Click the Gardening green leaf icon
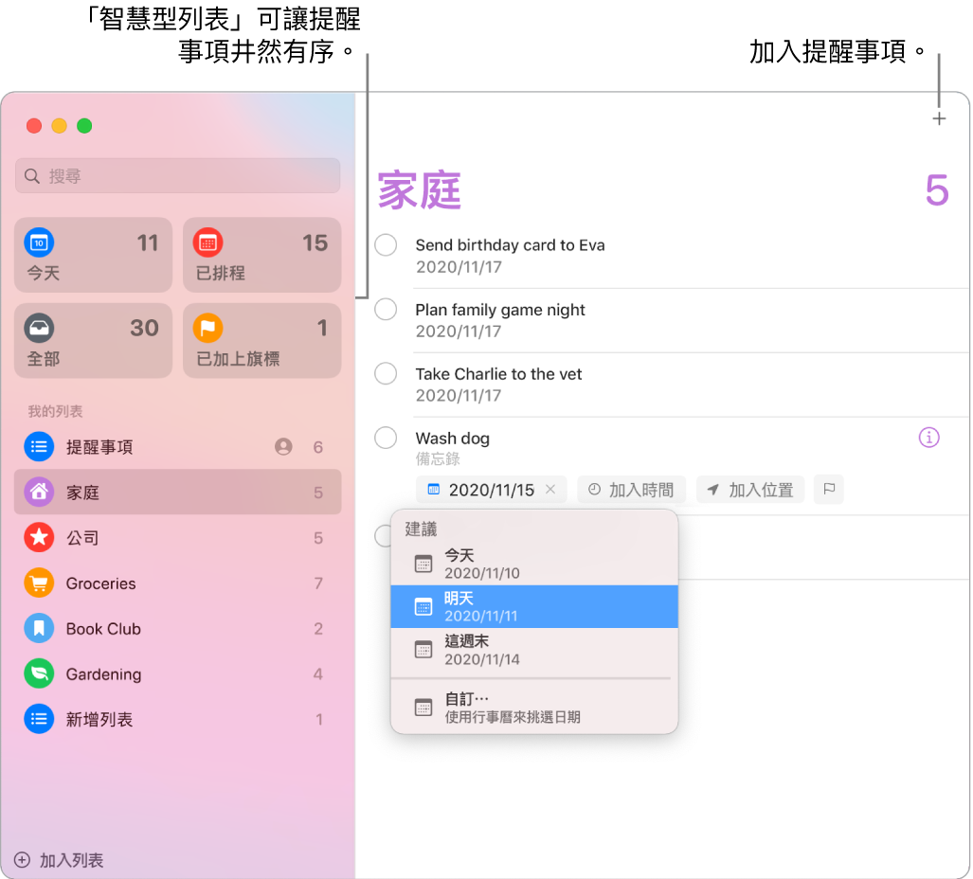The height and width of the screenshot is (879, 973). pyautogui.click(x=37, y=674)
